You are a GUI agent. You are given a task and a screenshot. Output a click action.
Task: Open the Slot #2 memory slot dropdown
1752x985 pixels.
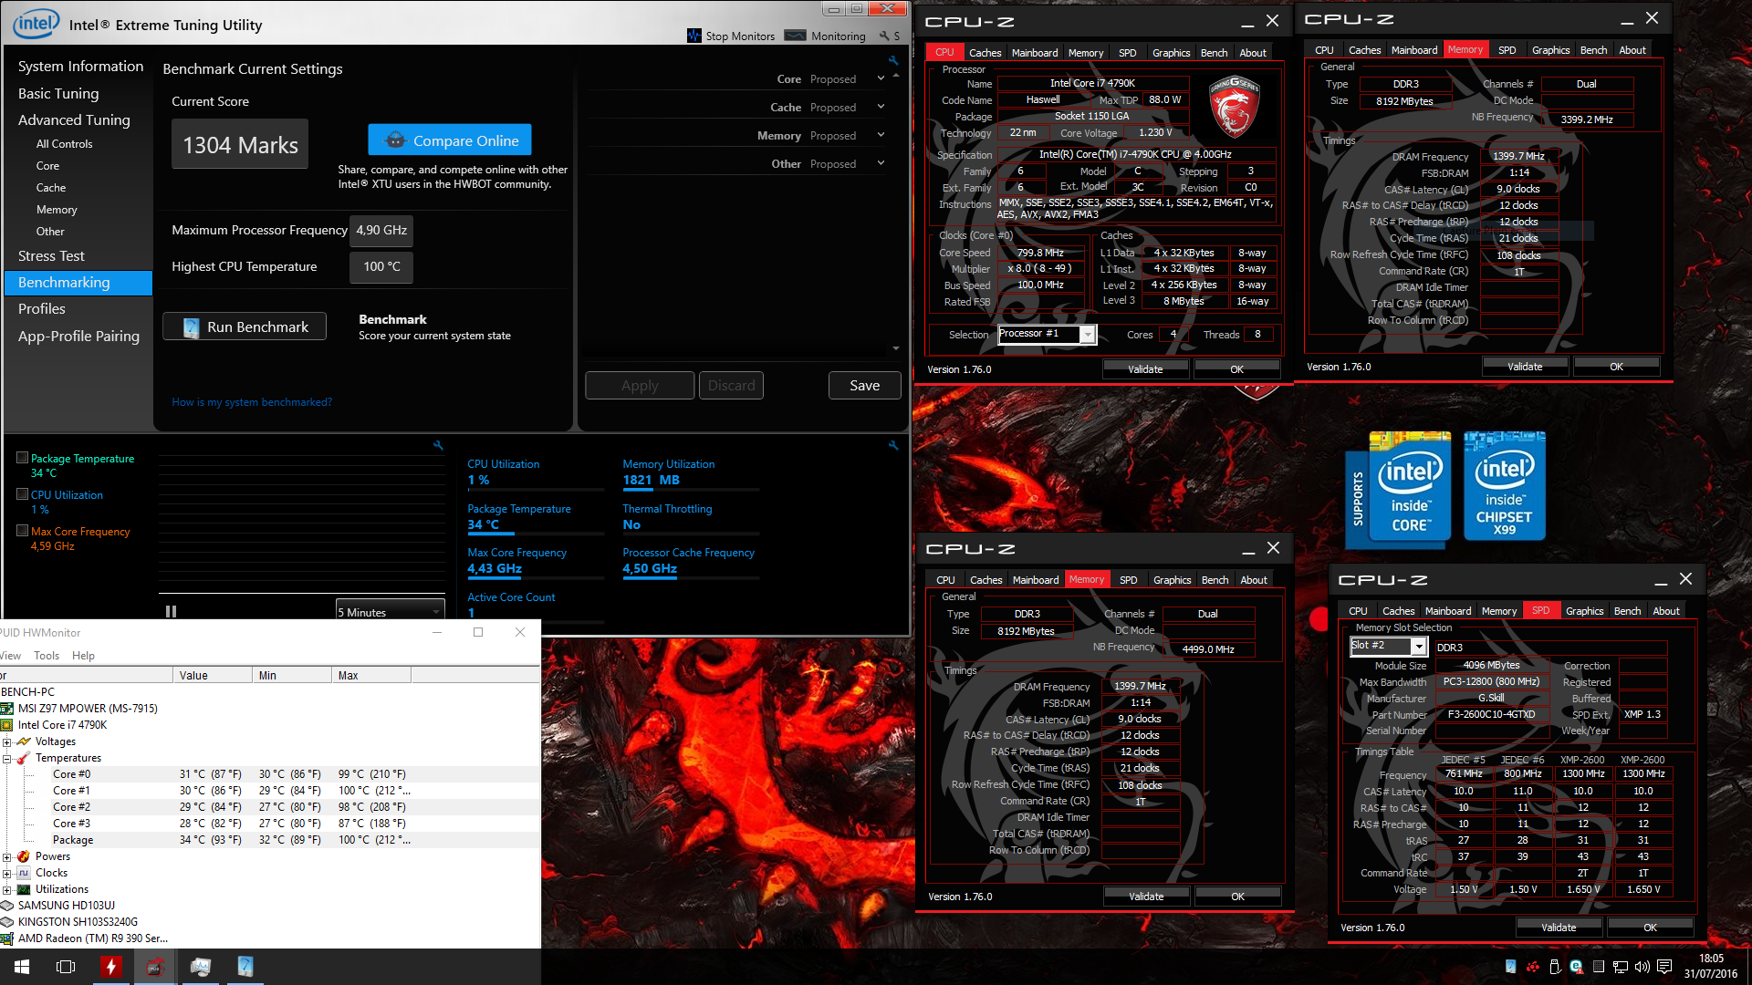point(1419,647)
